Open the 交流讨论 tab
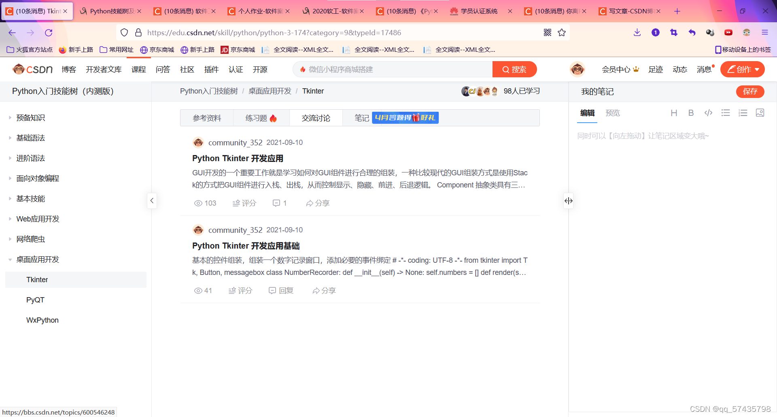The width and height of the screenshot is (777, 417). click(x=316, y=118)
